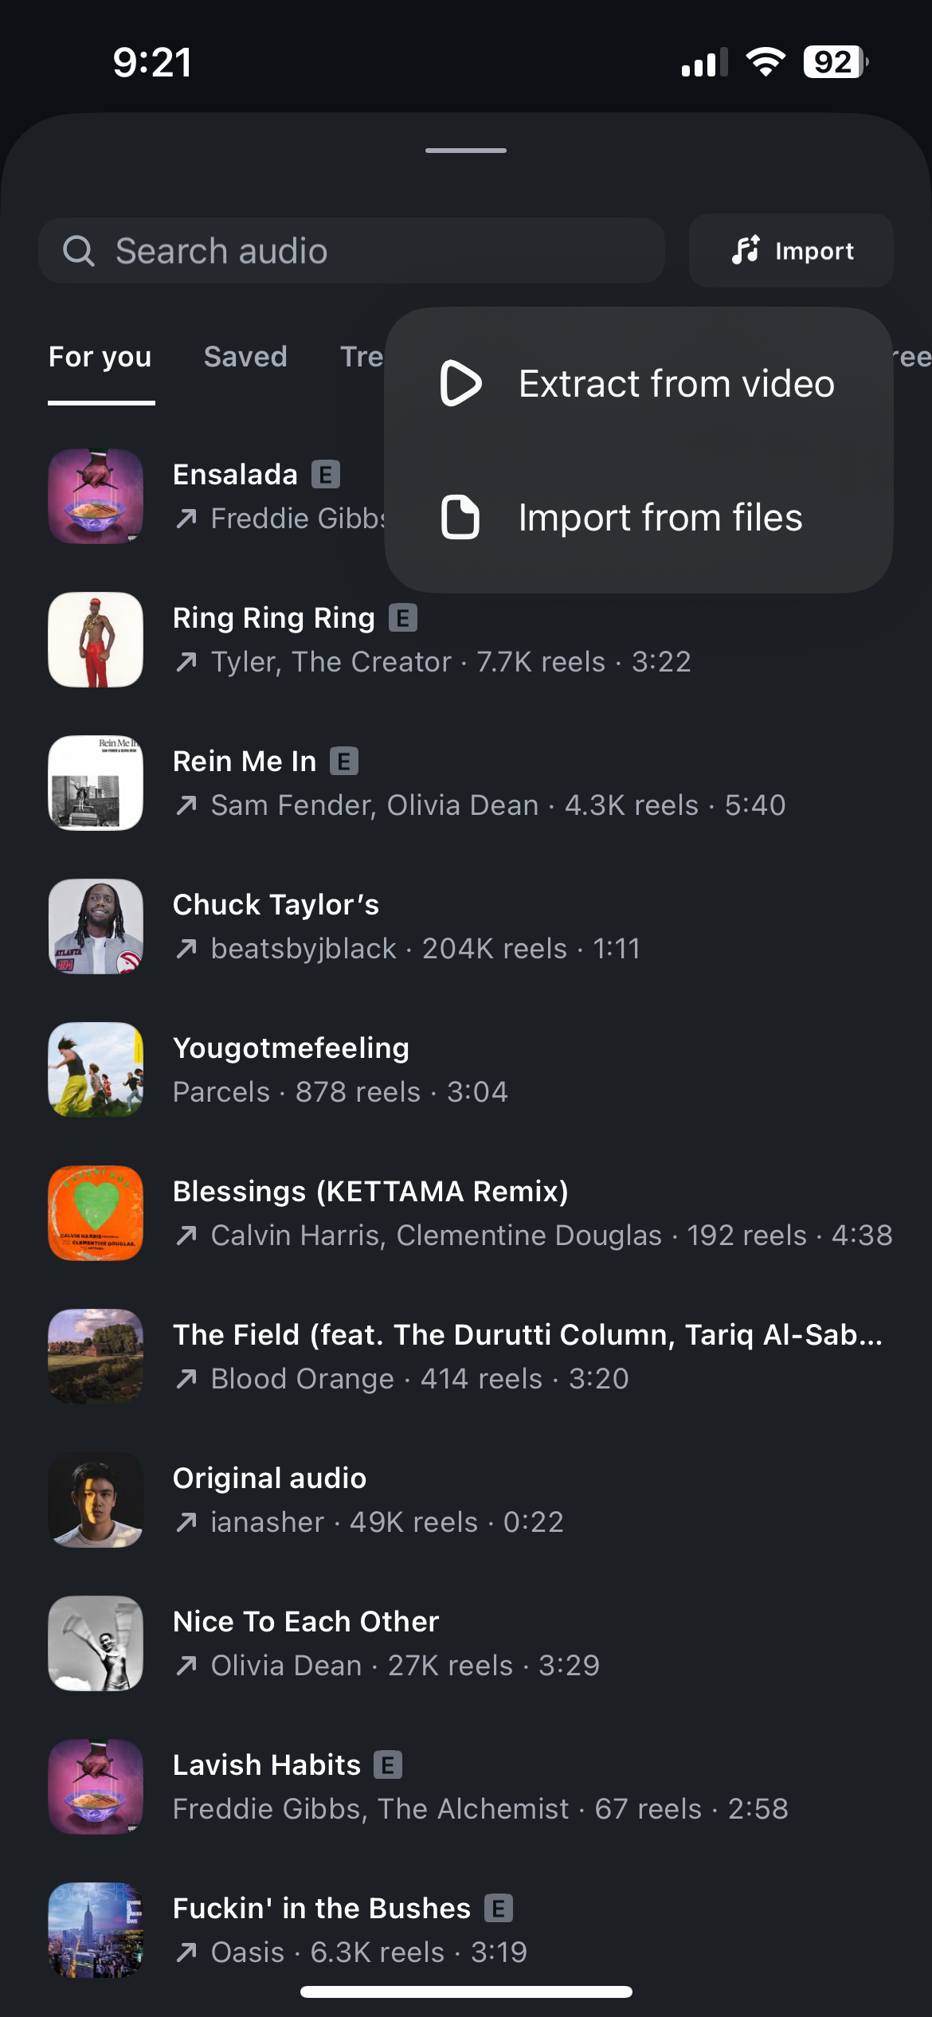Choose Import from files option

pos(660,518)
